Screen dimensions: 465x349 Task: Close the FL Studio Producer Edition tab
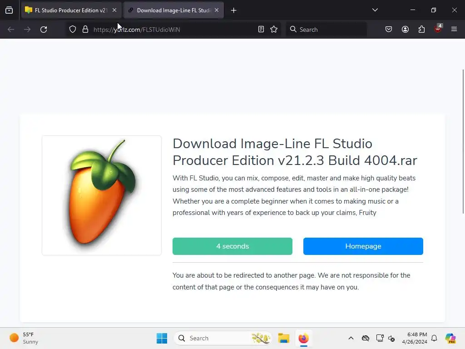114,10
